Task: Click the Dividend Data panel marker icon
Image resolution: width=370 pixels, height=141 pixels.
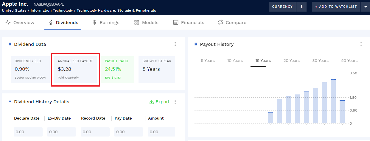Action: tap(10, 44)
